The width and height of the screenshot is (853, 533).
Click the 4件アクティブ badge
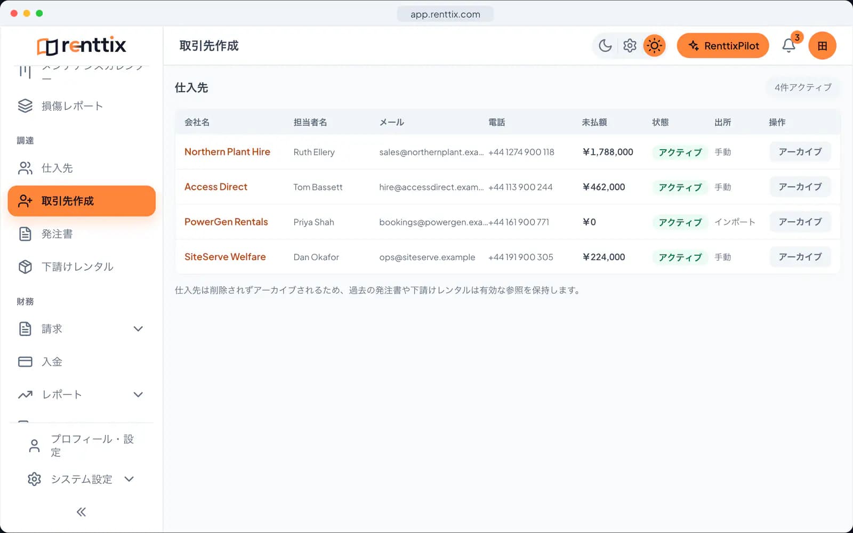click(x=803, y=87)
